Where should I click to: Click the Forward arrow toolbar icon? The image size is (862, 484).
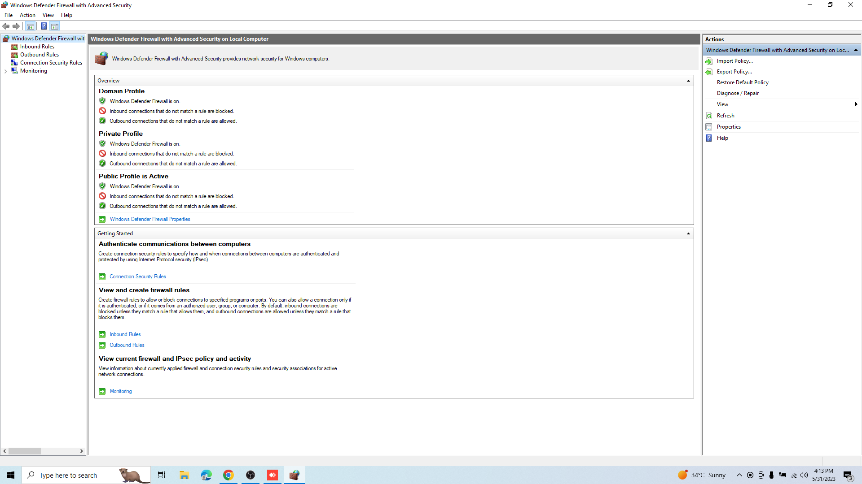click(16, 26)
